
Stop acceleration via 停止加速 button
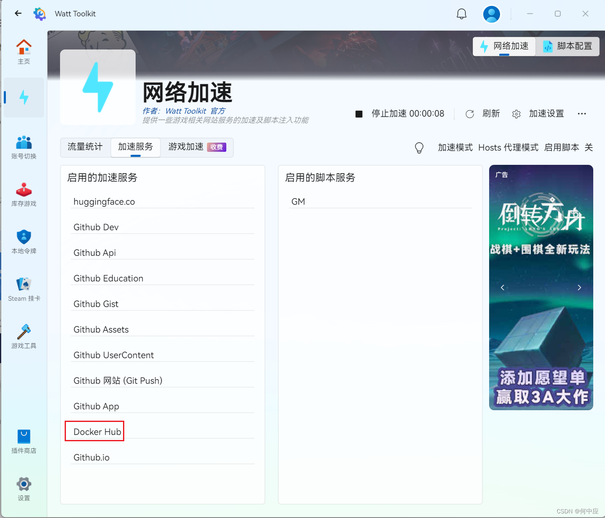tap(400, 114)
